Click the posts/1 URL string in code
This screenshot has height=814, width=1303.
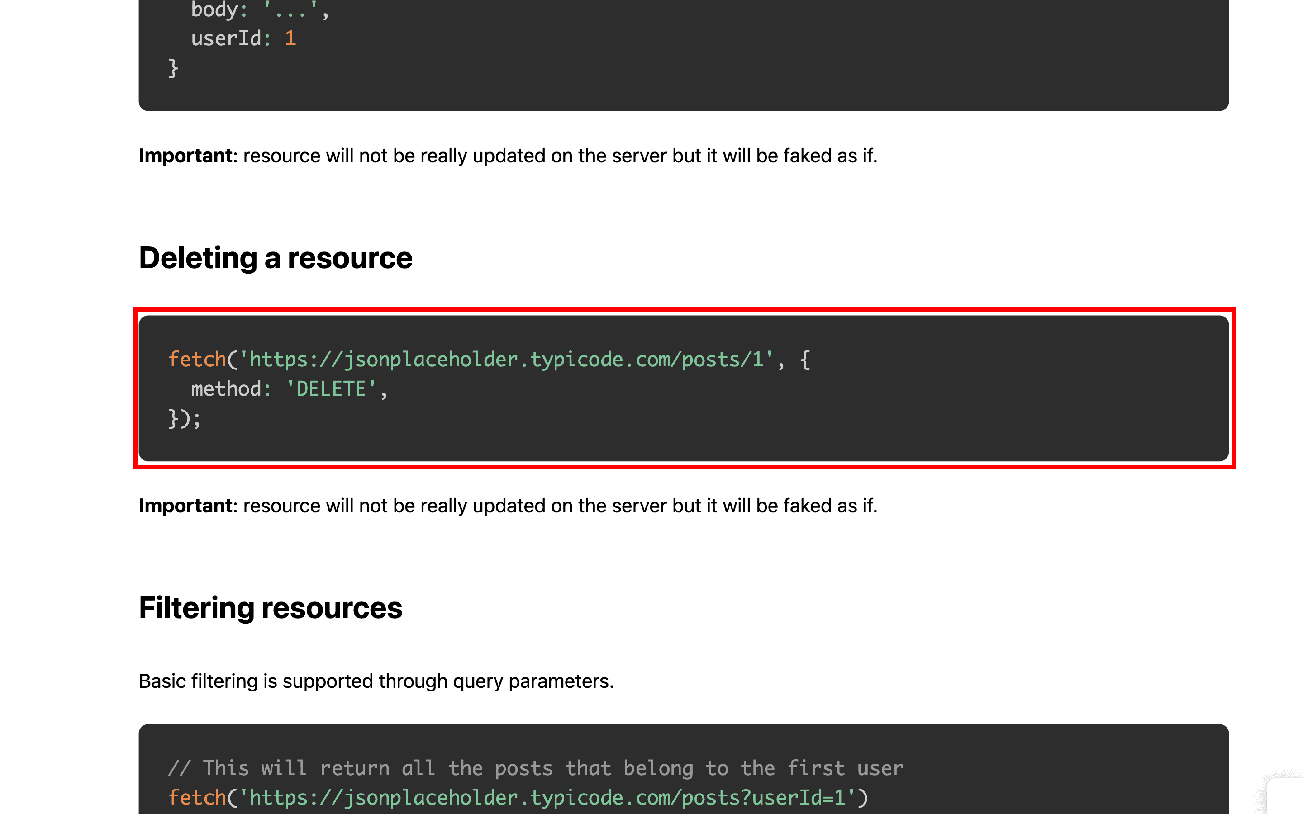[x=506, y=359]
